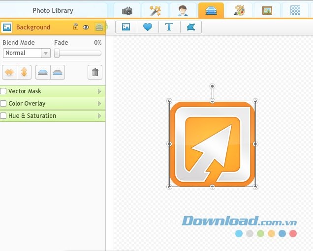Add a heart shape overlay
313x251 pixels.
[148, 27]
